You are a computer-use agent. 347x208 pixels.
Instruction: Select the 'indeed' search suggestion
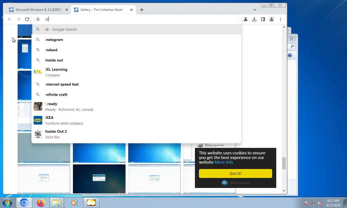coord(137,50)
